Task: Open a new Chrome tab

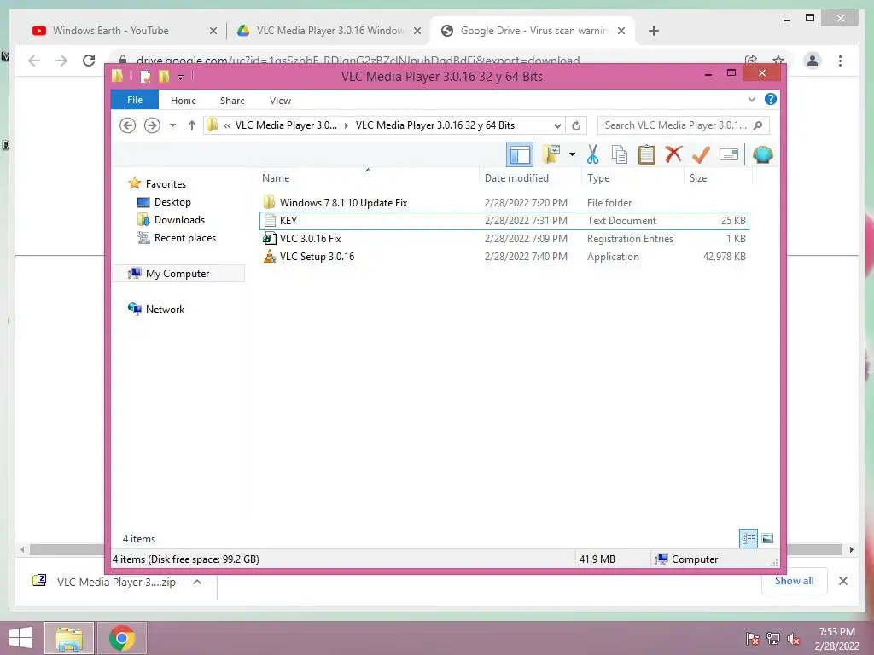Action: 654,31
